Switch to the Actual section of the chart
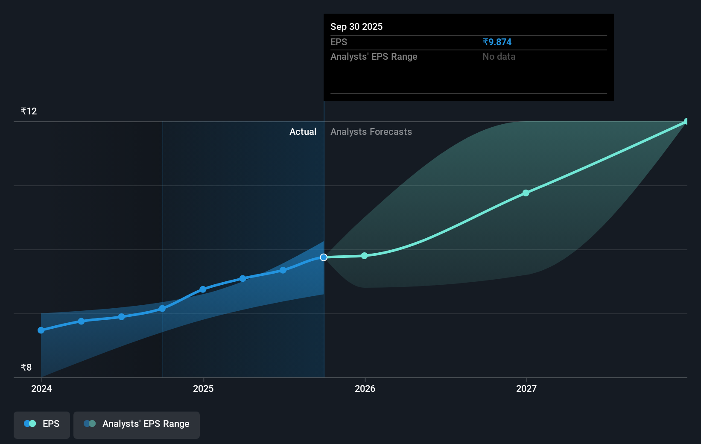The width and height of the screenshot is (701, 444). pos(303,131)
